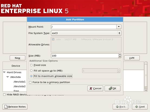
Task: Toggle the sda drive checkbox
Action: click(53, 39)
